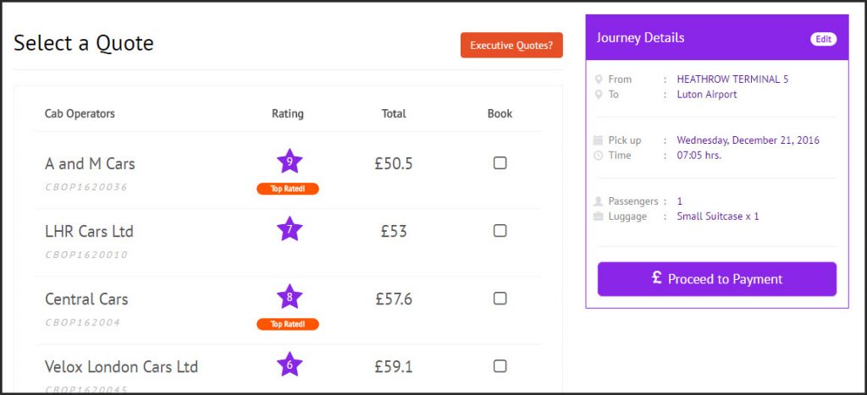Click the Pick up calendar icon
867x395 pixels.
(599, 140)
